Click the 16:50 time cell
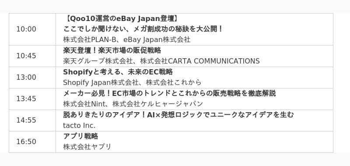 pyautogui.click(x=26, y=142)
